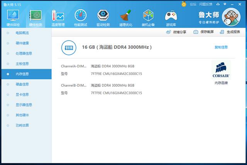Click 复制信息 copy info link

pyautogui.click(x=221, y=47)
